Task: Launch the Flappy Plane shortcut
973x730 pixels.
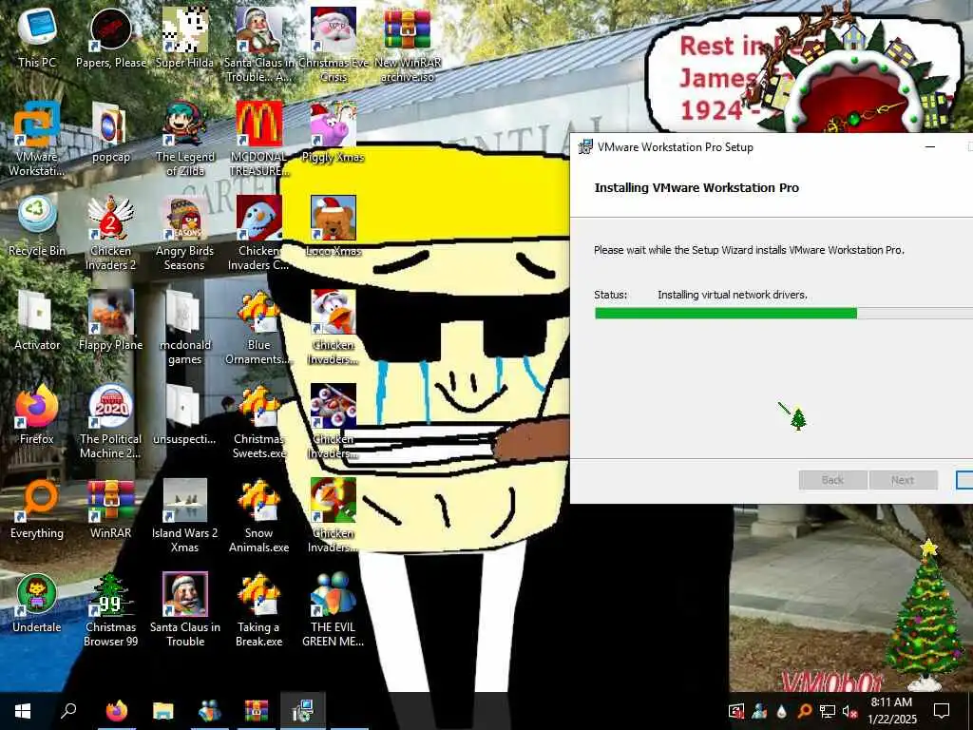Action: [x=111, y=320]
